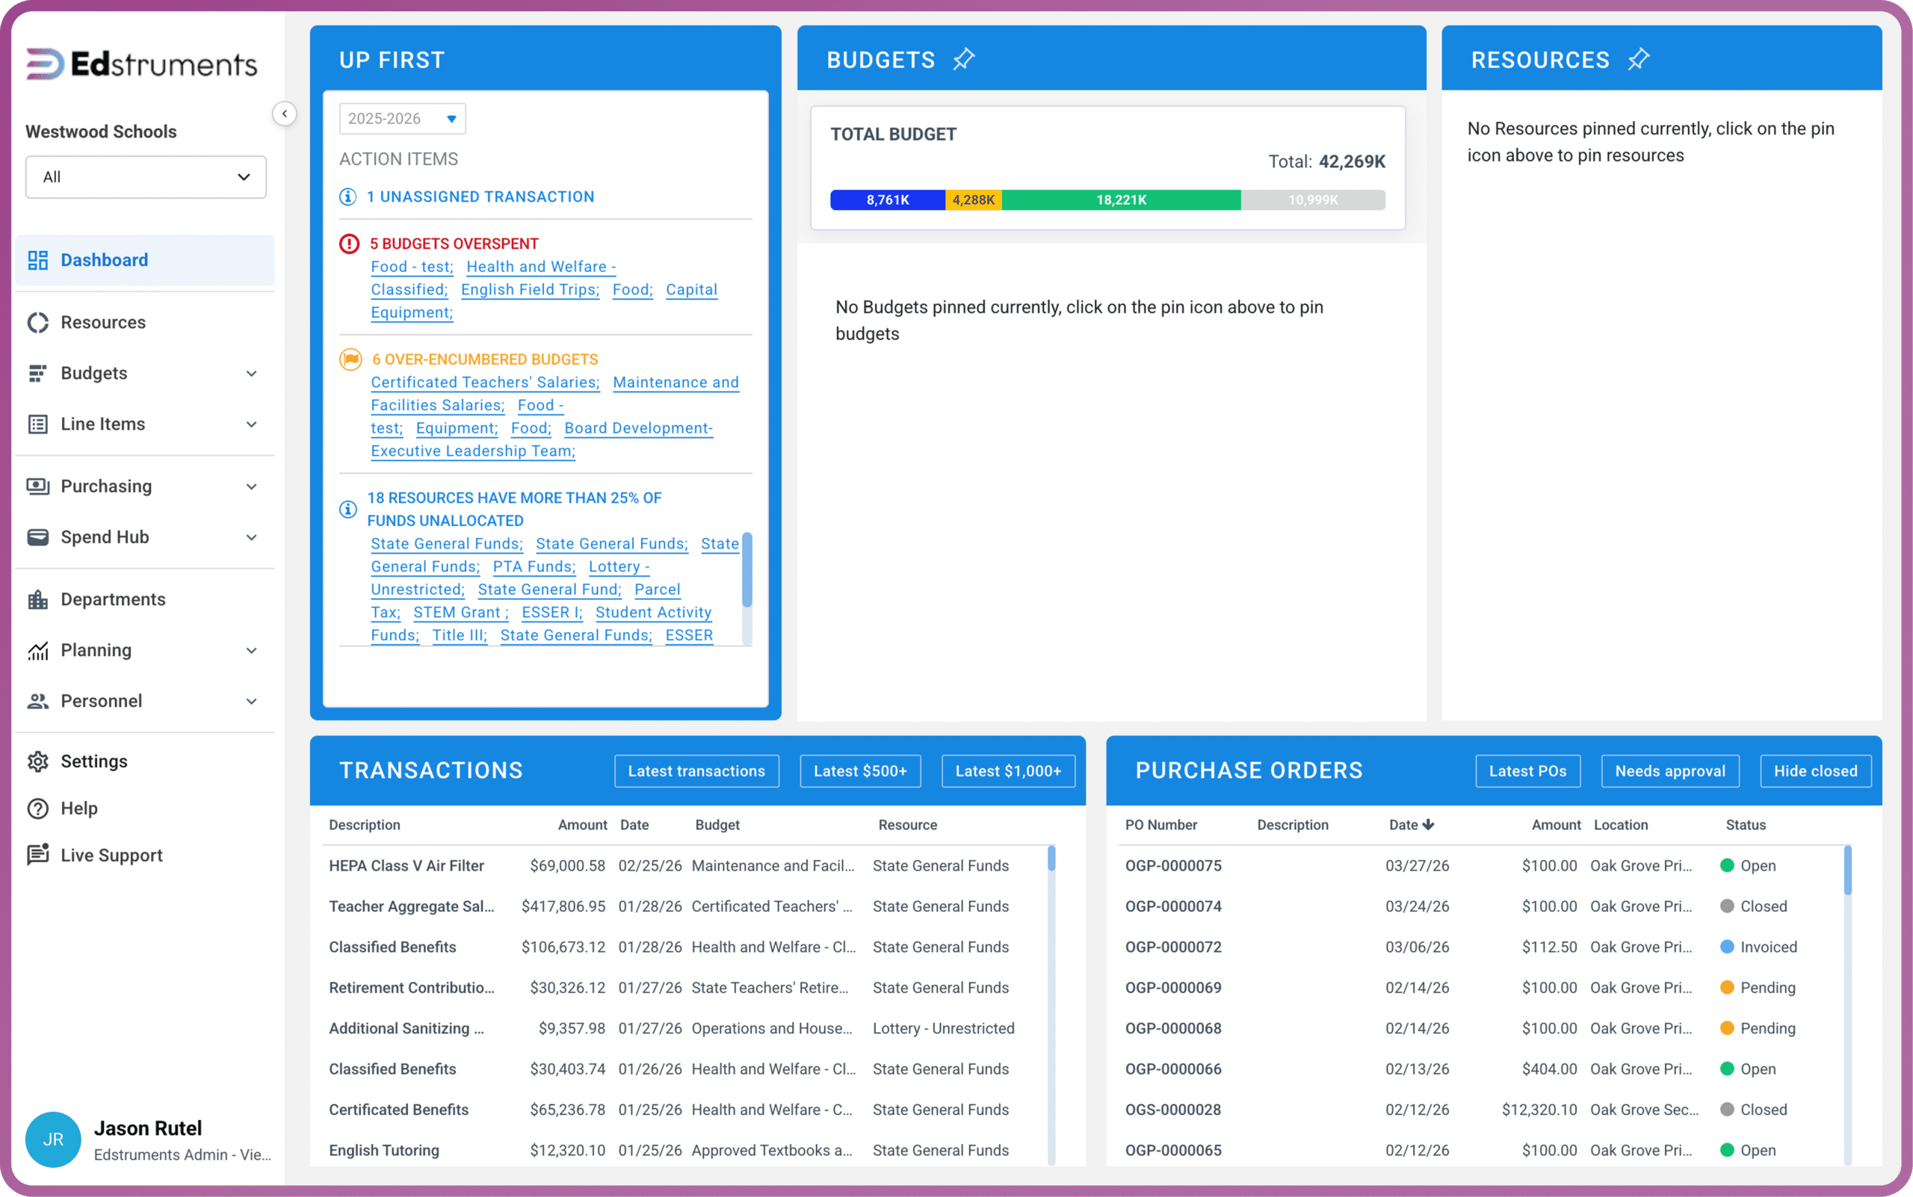Open the English Field Trips budget link
Image resolution: width=1913 pixels, height=1197 pixels.
[530, 290]
